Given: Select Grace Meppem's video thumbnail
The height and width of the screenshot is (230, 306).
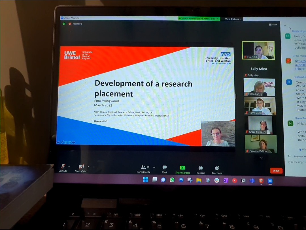Looking at the screenshot, I should [260, 125].
